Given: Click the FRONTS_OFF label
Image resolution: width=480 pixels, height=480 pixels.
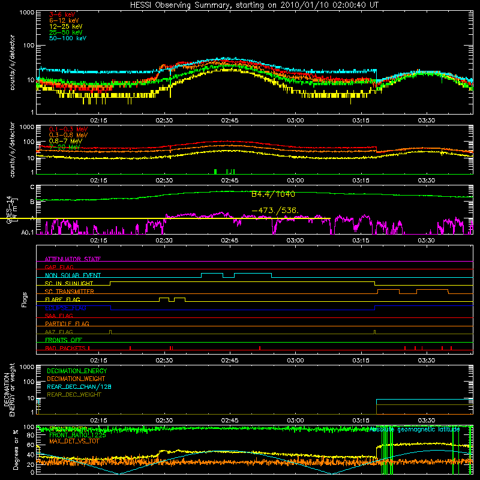Looking at the screenshot, I should tap(64, 340).
